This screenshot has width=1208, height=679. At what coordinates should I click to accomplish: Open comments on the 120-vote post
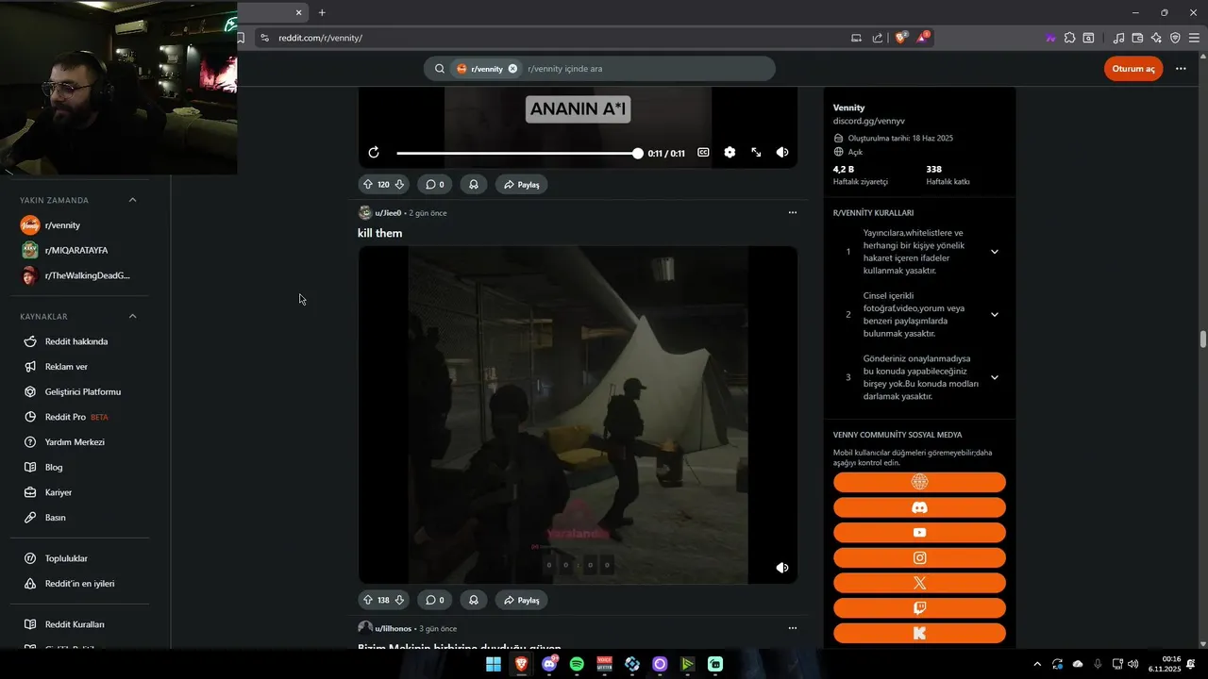click(434, 185)
